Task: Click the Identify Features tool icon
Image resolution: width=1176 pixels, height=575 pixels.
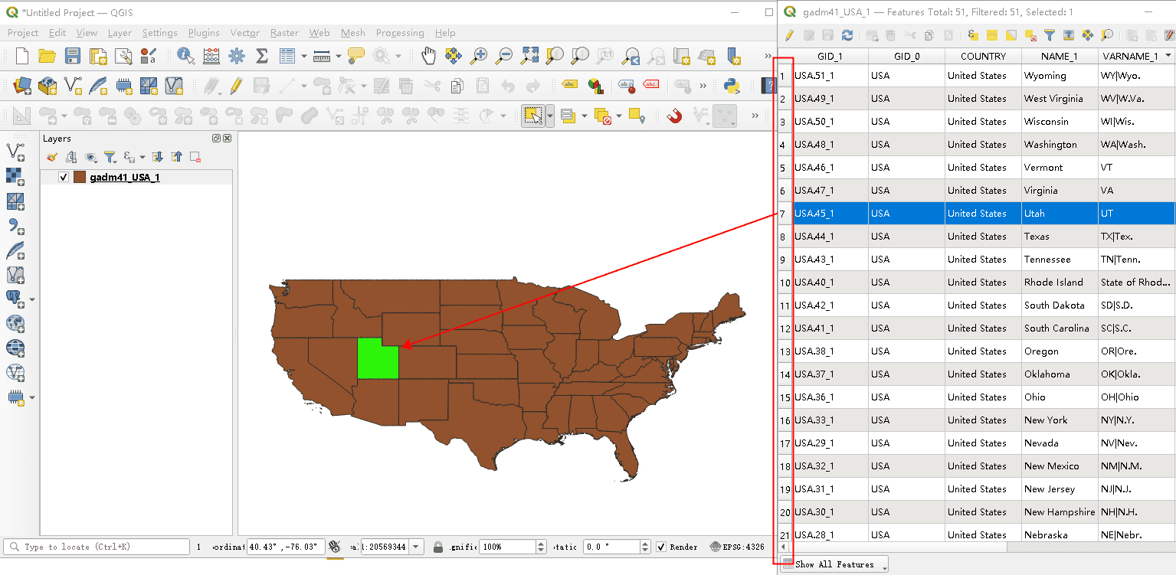Action: tap(185, 55)
